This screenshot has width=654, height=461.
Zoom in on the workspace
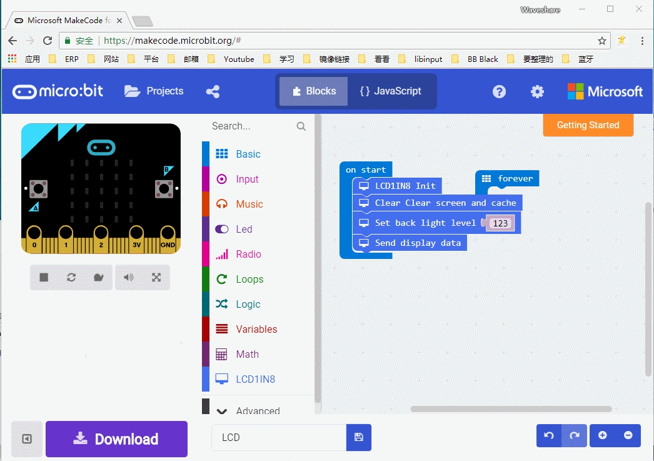603,435
